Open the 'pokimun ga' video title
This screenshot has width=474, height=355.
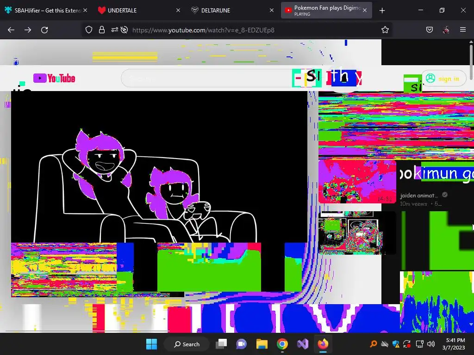[437, 173]
